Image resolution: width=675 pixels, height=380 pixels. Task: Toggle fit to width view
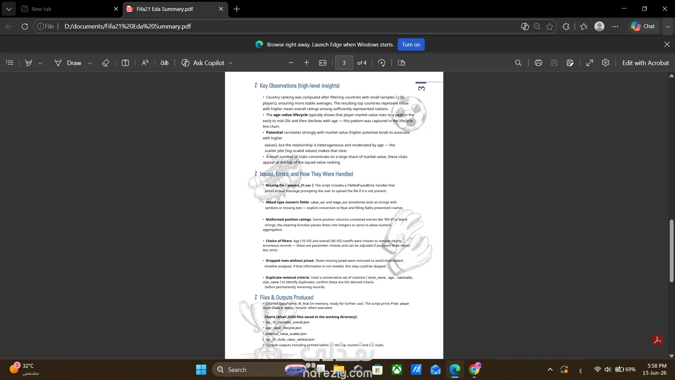[x=323, y=63]
